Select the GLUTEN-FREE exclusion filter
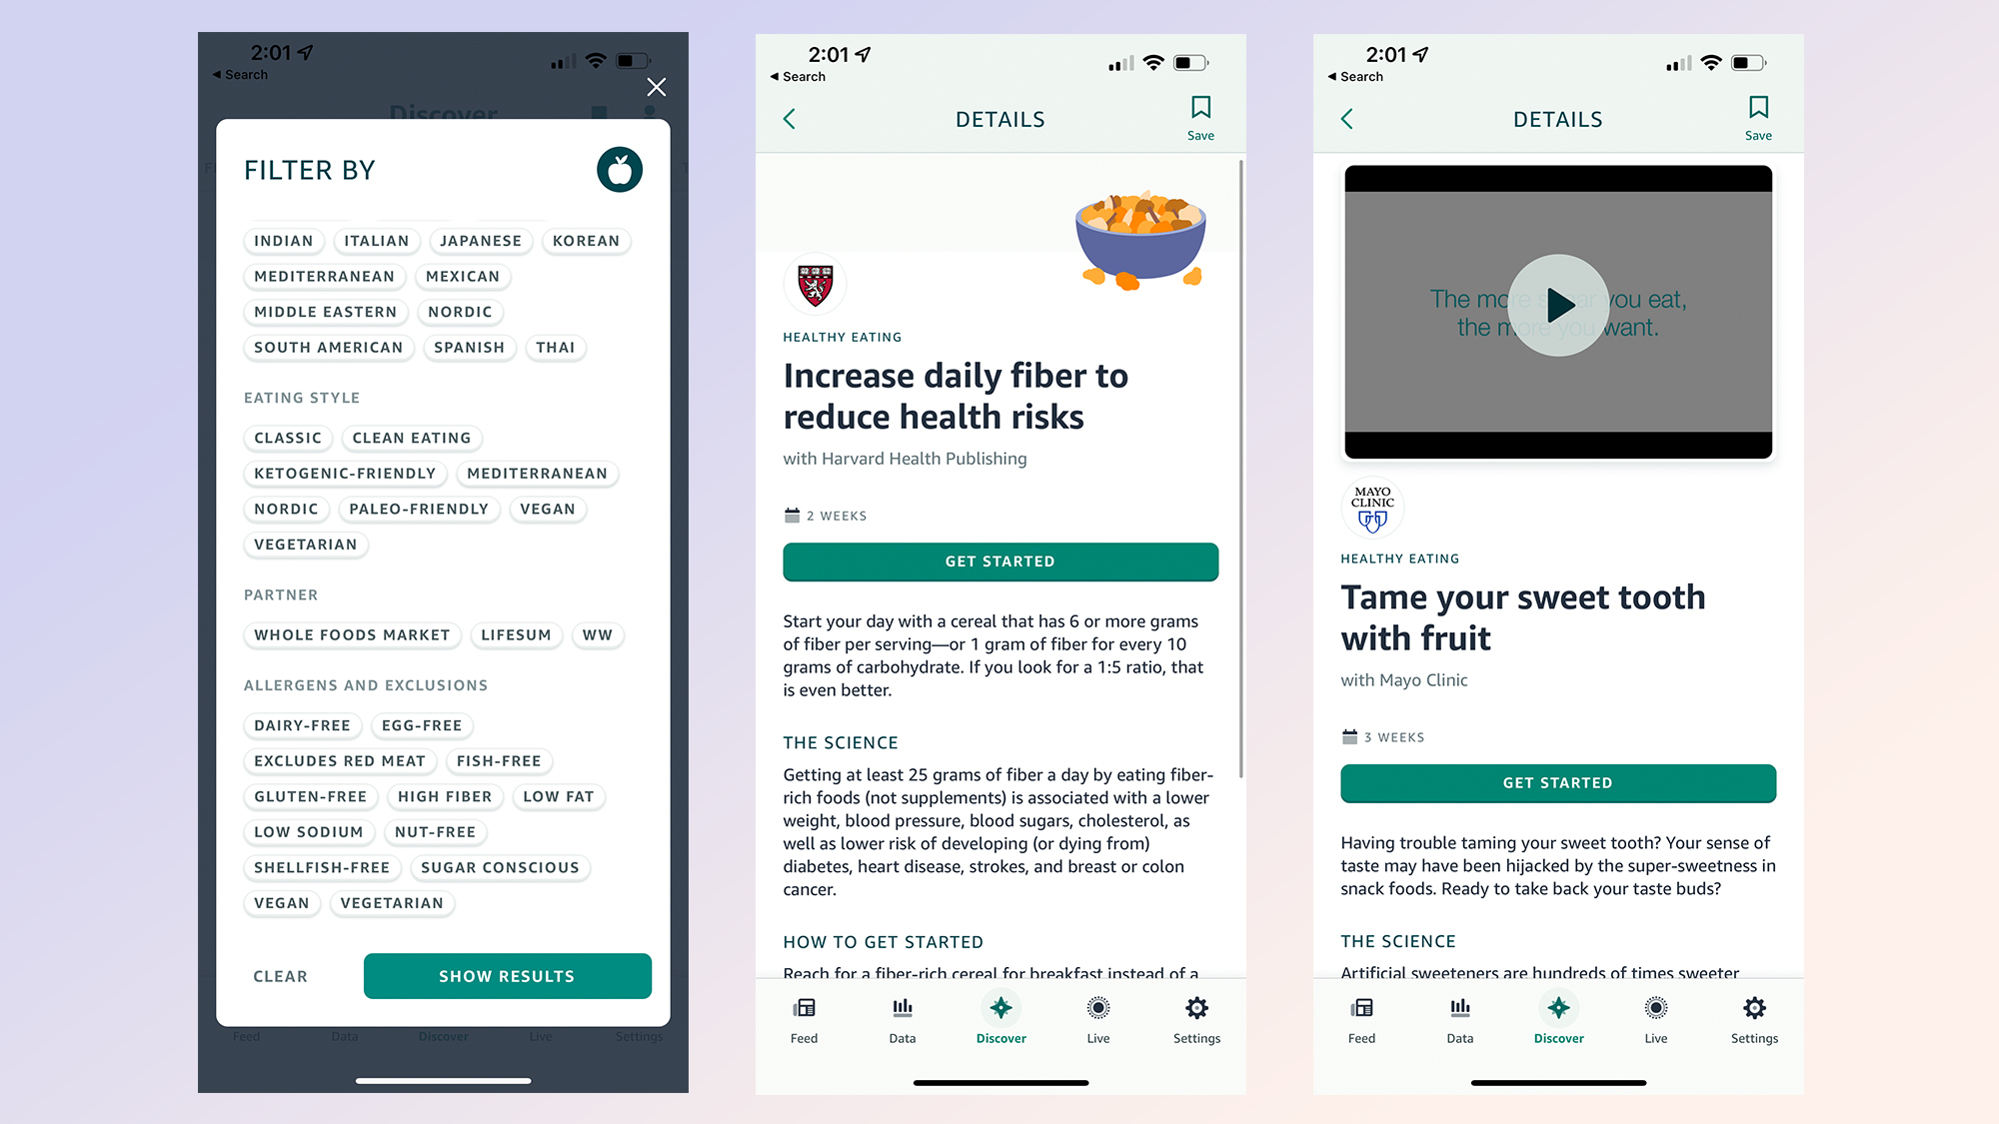 click(312, 796)
